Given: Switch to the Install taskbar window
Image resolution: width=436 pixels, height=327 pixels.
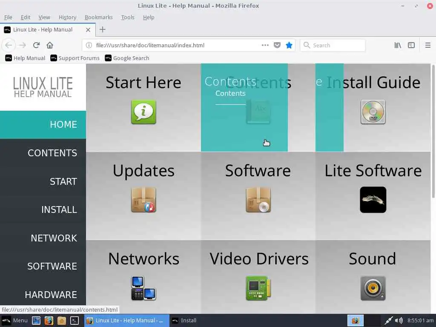Looking at the screenshot, I should point(184,321).
